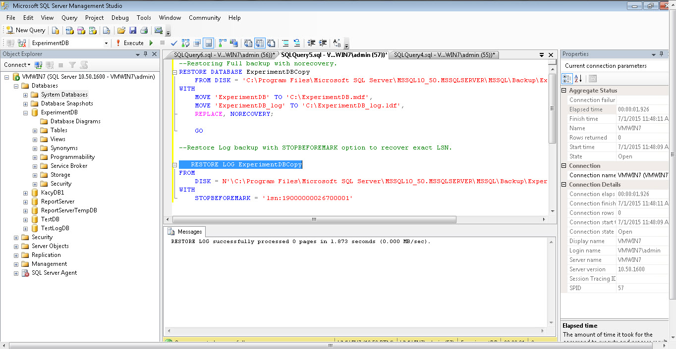
Task: Start debugging with the green arrow
Action: coord(151,43)
